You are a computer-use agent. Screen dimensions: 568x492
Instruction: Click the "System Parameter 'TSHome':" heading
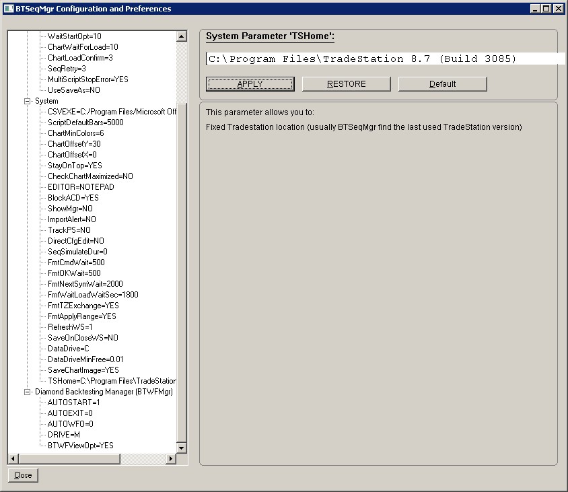[x=271, y=36]
